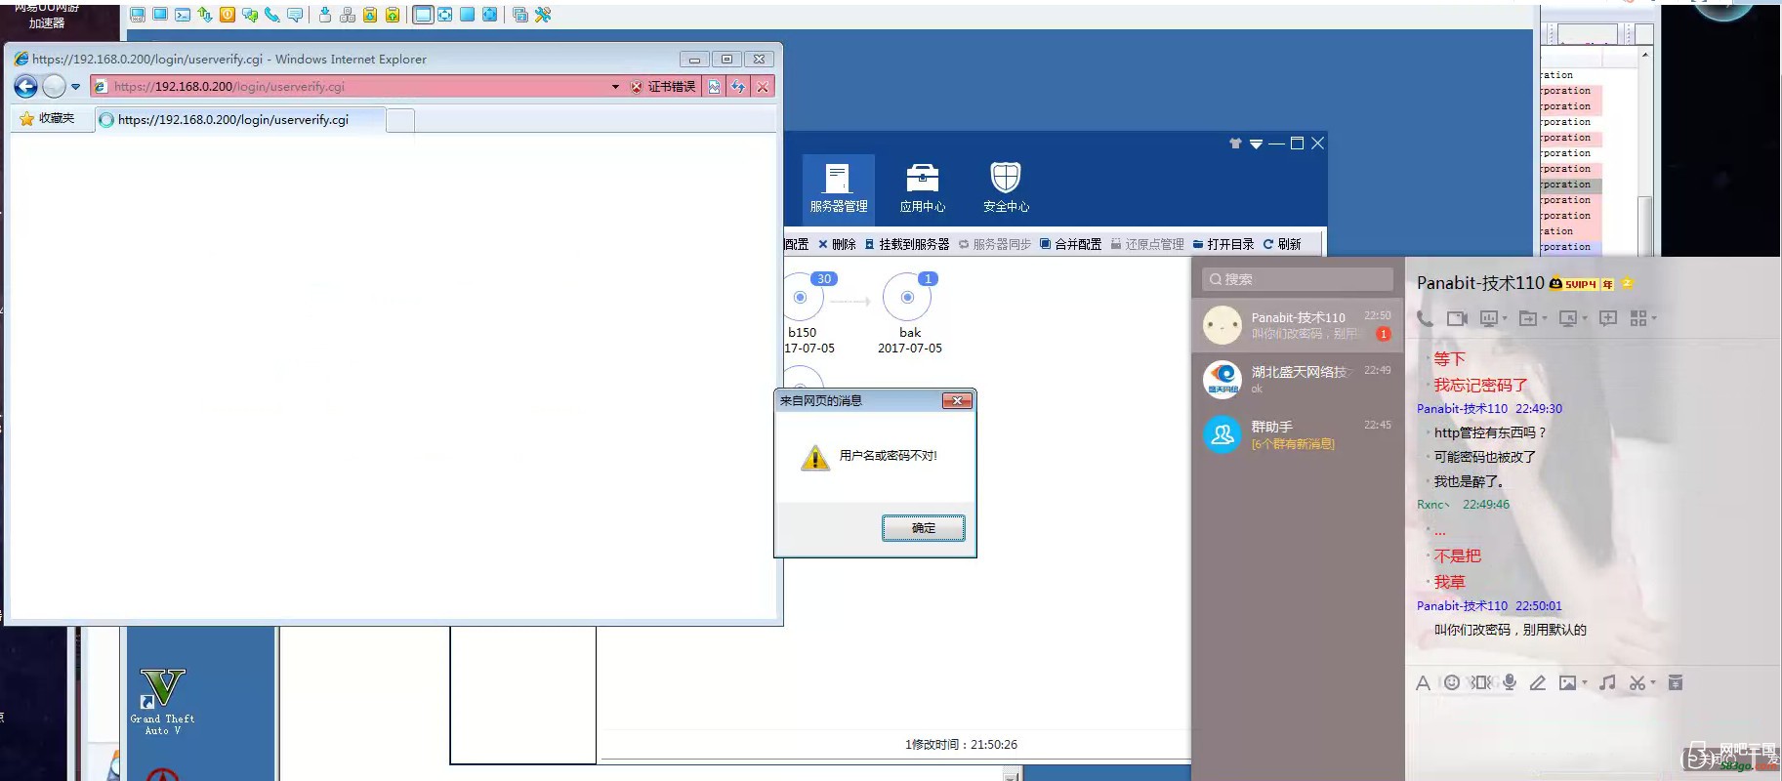1782x781 pixels.
Task: Click the apps grid icon in QQ chat header
Action: 1638,318
